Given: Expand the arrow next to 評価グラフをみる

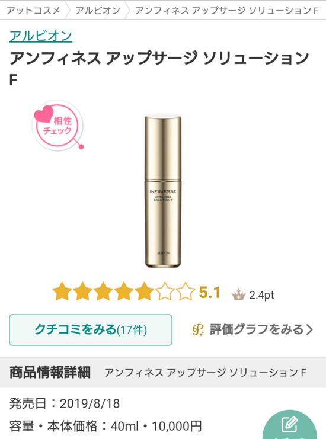Looking at the screenshot, I should click(309, 329).
